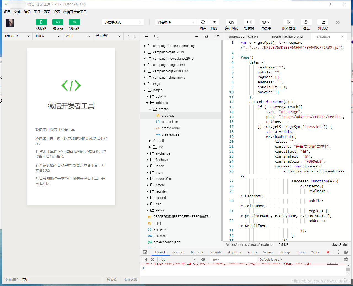Click the console Filter input field
This screenshot has width=353, height=286.
(233, 260)
